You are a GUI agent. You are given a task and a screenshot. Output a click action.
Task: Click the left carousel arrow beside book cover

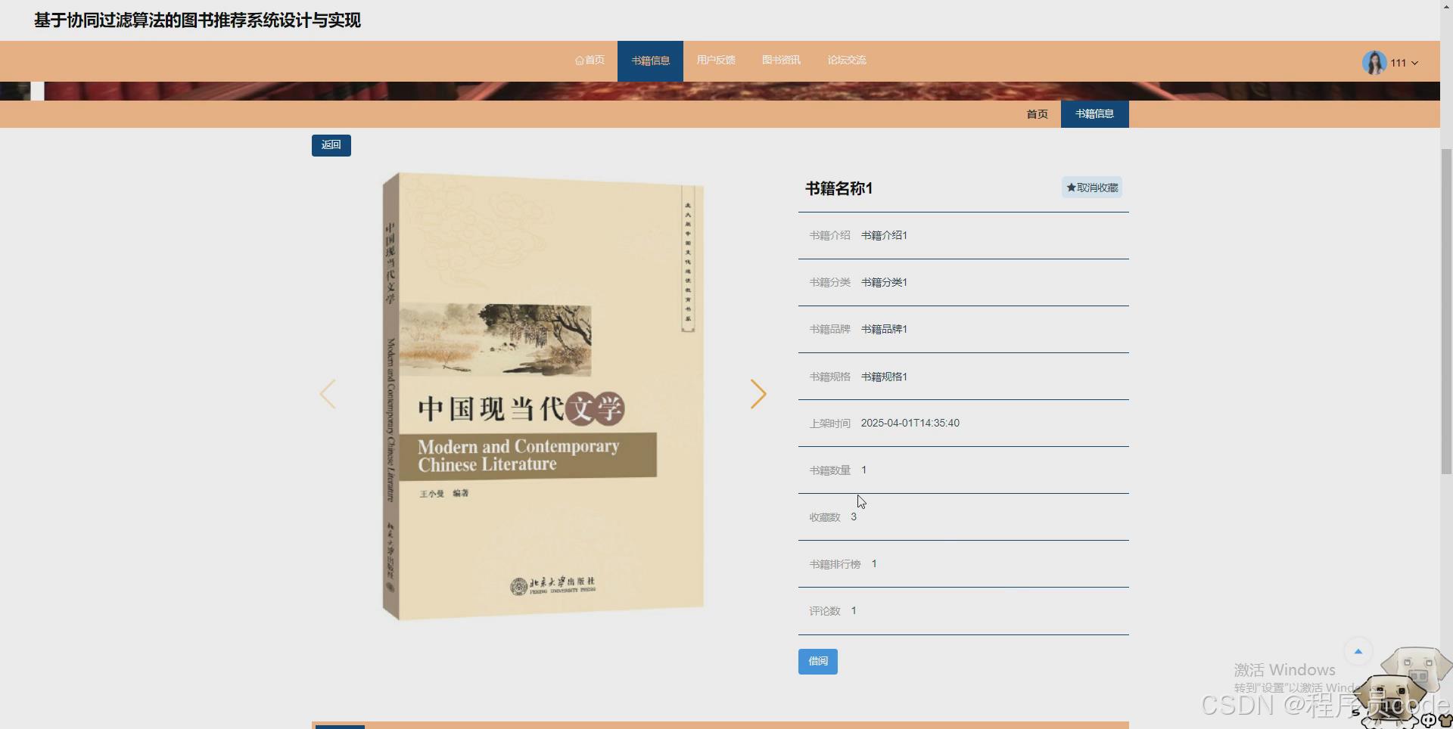coord(328,393)
